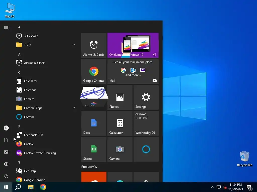Open the Docs tile

[94, 123]
